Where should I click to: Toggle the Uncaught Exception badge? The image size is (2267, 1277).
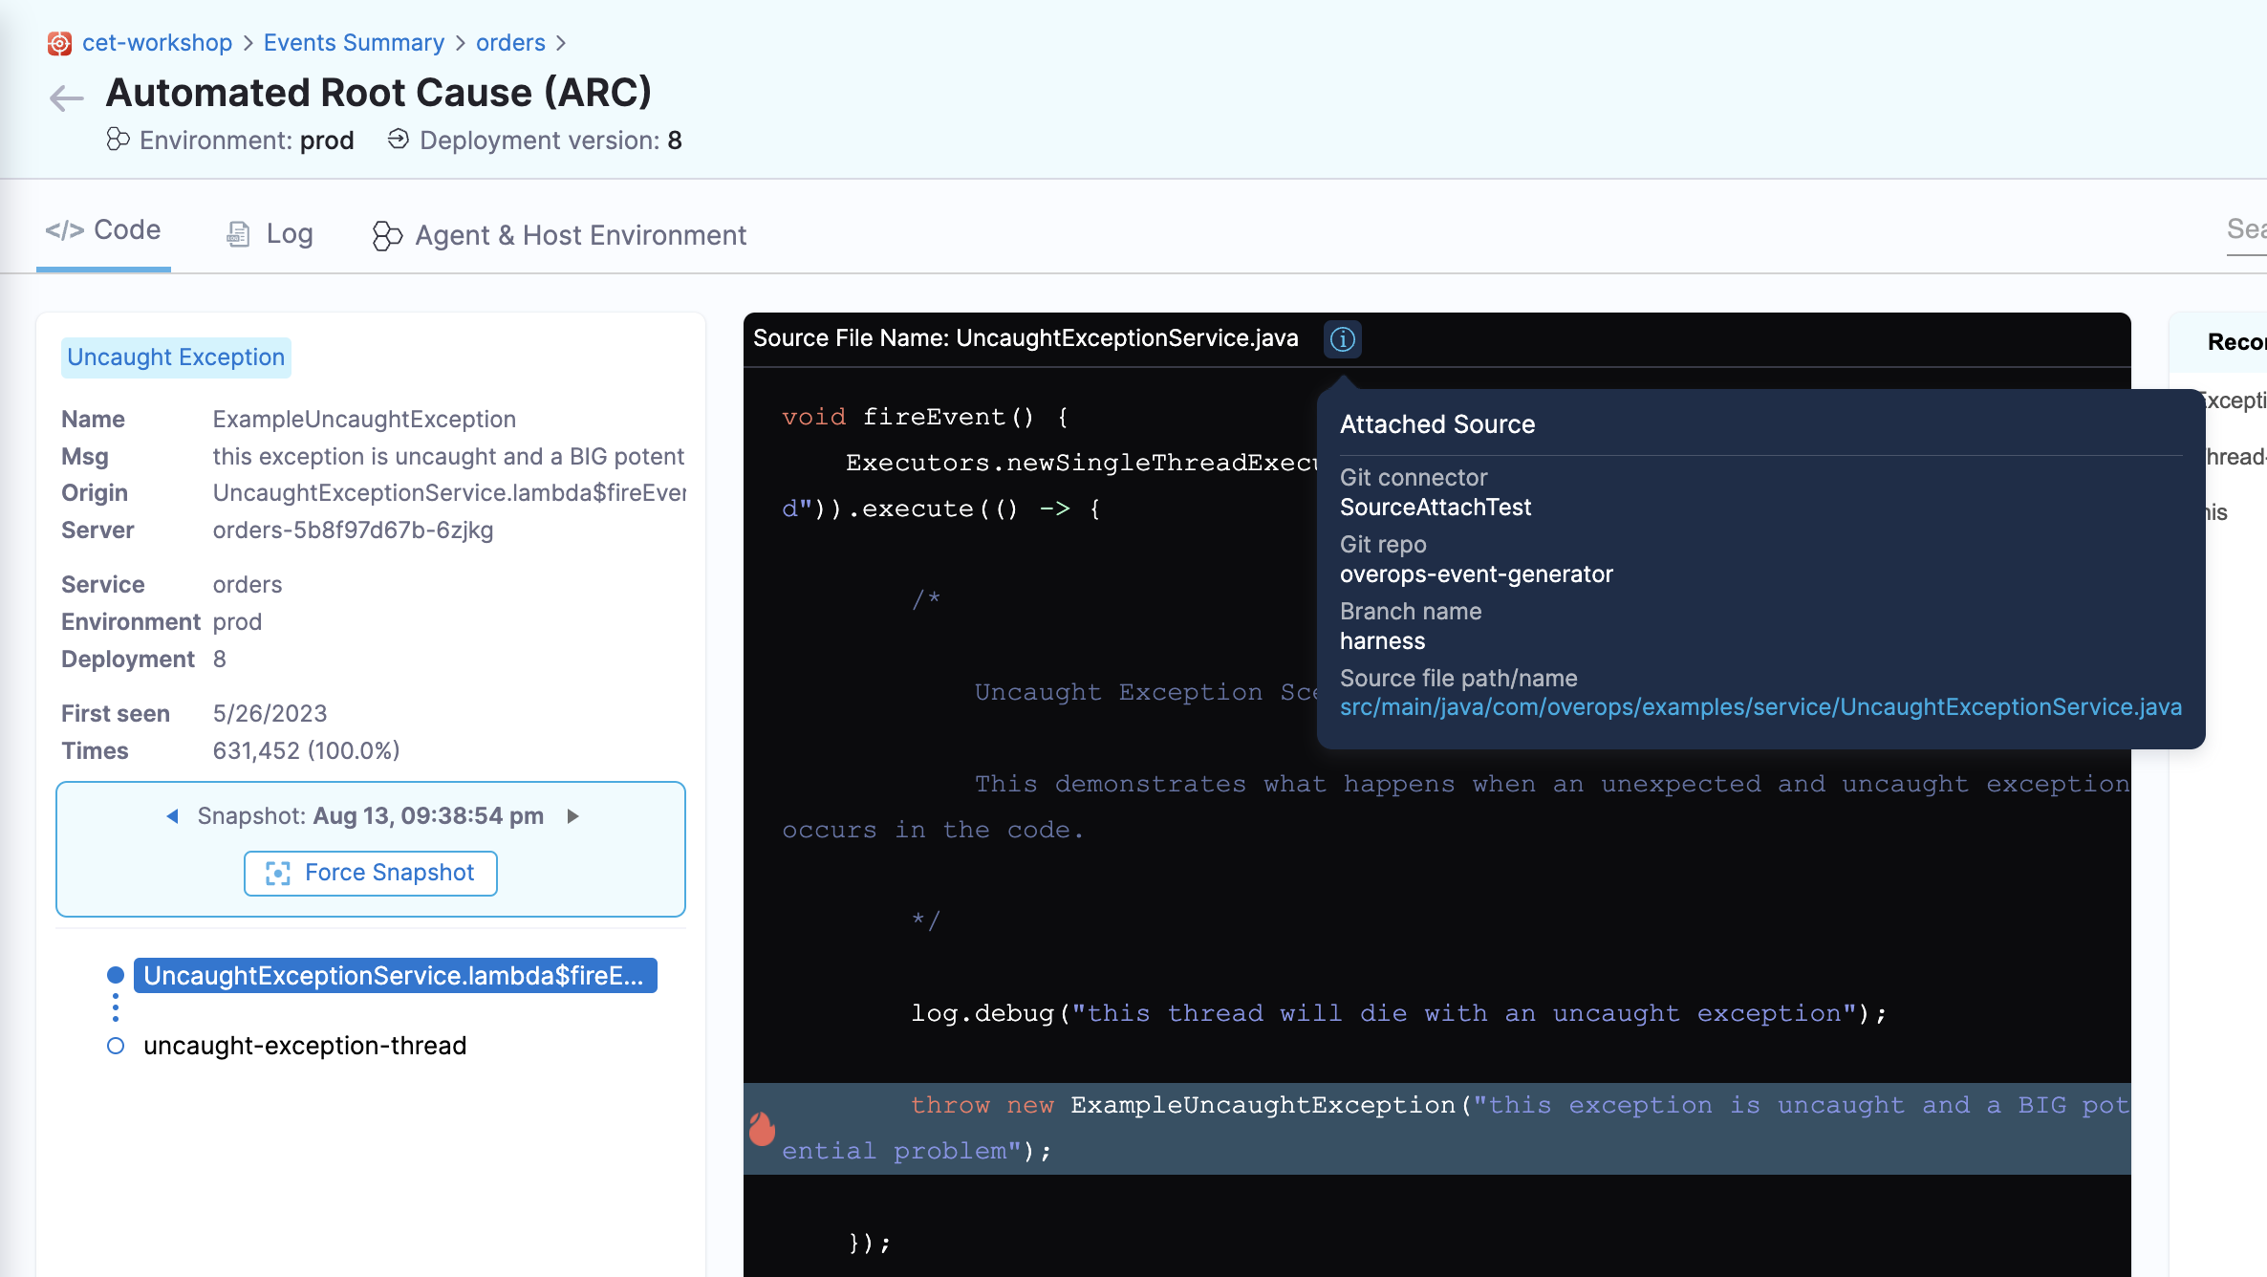[x=175, y=357]
